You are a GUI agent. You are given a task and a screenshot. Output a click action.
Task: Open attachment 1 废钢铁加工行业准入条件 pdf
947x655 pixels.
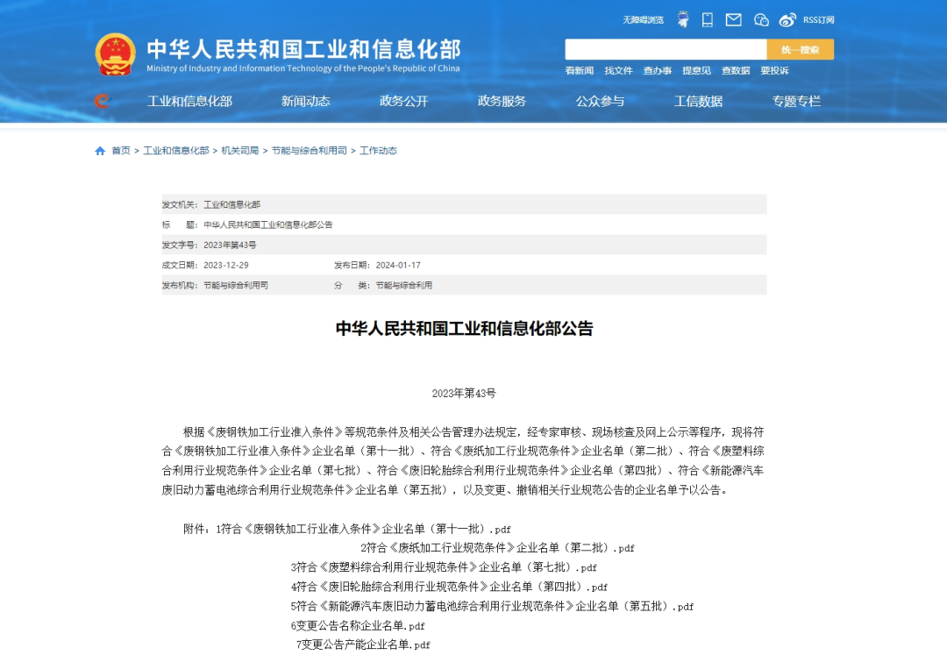pyautogui.click(x=364, y=529)
